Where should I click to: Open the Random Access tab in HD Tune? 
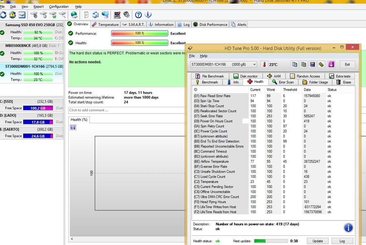click(305, 76)
